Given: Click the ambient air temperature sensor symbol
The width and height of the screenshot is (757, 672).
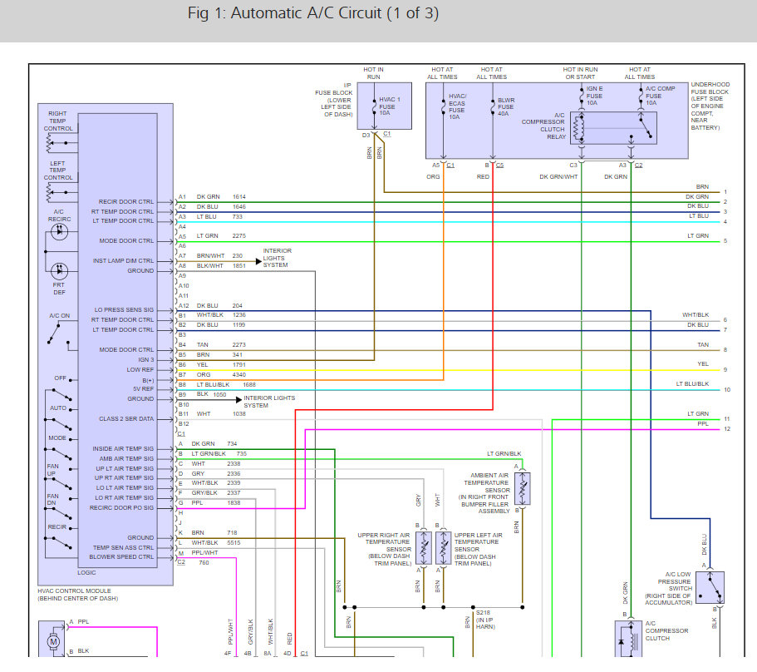Looking at the screenshot, I should (x=522, y=489).
